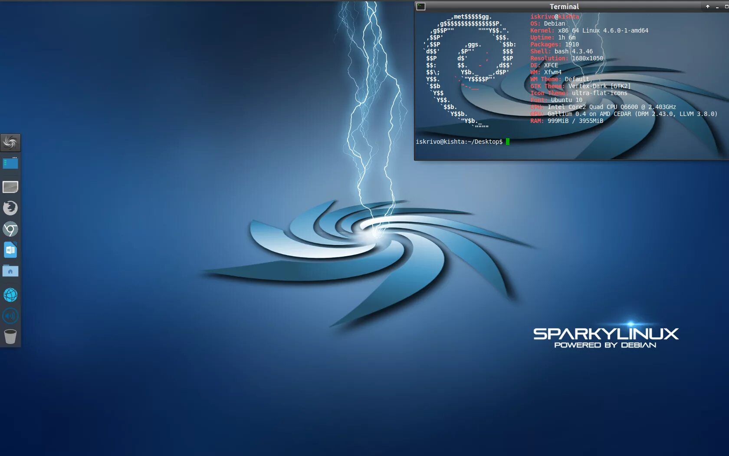Screen dimensions: 729x456
Task: Click the 'WM Theme: Default' line
Action: (x=560, y=79)
